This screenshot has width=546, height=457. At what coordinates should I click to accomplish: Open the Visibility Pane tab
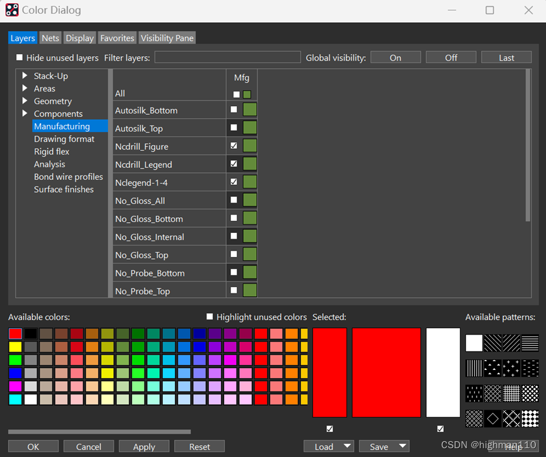(x=167, y=38)
